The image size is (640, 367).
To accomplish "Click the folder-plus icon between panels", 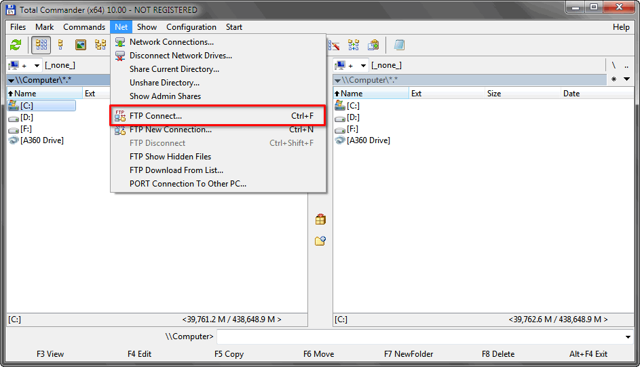I will coord(320,241).
